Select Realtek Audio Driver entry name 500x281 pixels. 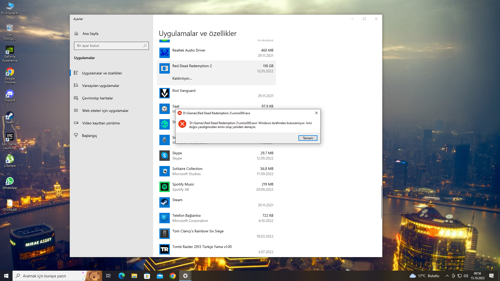coord(189,50)
